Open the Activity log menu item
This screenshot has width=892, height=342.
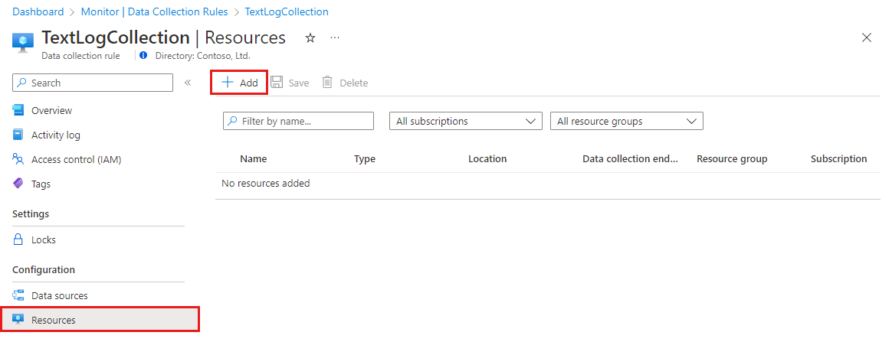pyautogui.click(x=55, y=135)
